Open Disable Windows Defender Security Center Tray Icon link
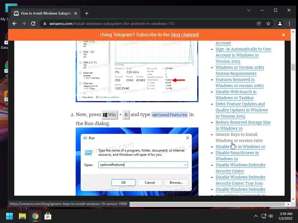 click(240, 180)
